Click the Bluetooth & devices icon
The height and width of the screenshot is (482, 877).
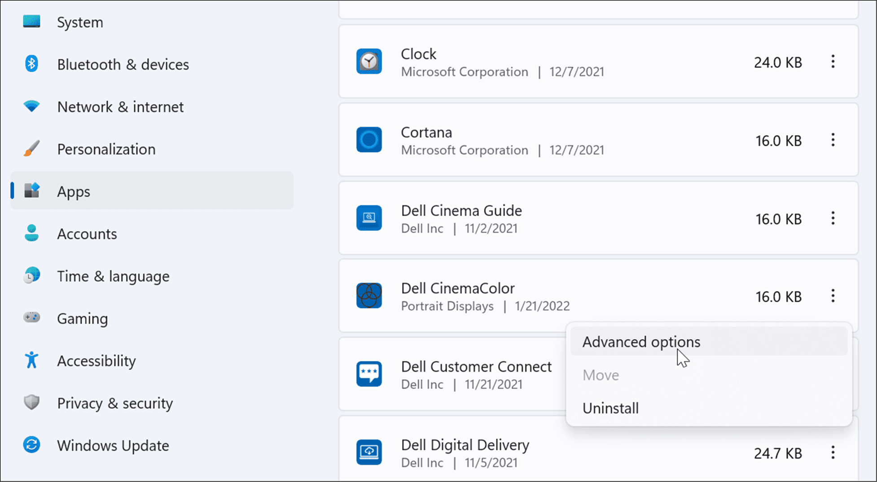31,64
